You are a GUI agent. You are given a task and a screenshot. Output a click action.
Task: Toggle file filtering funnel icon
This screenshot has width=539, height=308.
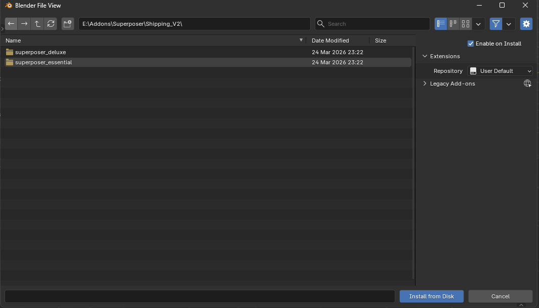point(495,24)
